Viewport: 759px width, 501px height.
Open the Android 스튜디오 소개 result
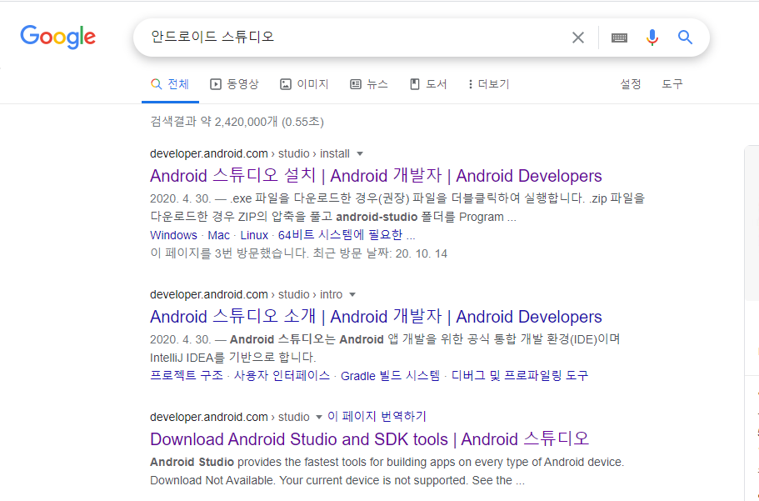[376, 317]
